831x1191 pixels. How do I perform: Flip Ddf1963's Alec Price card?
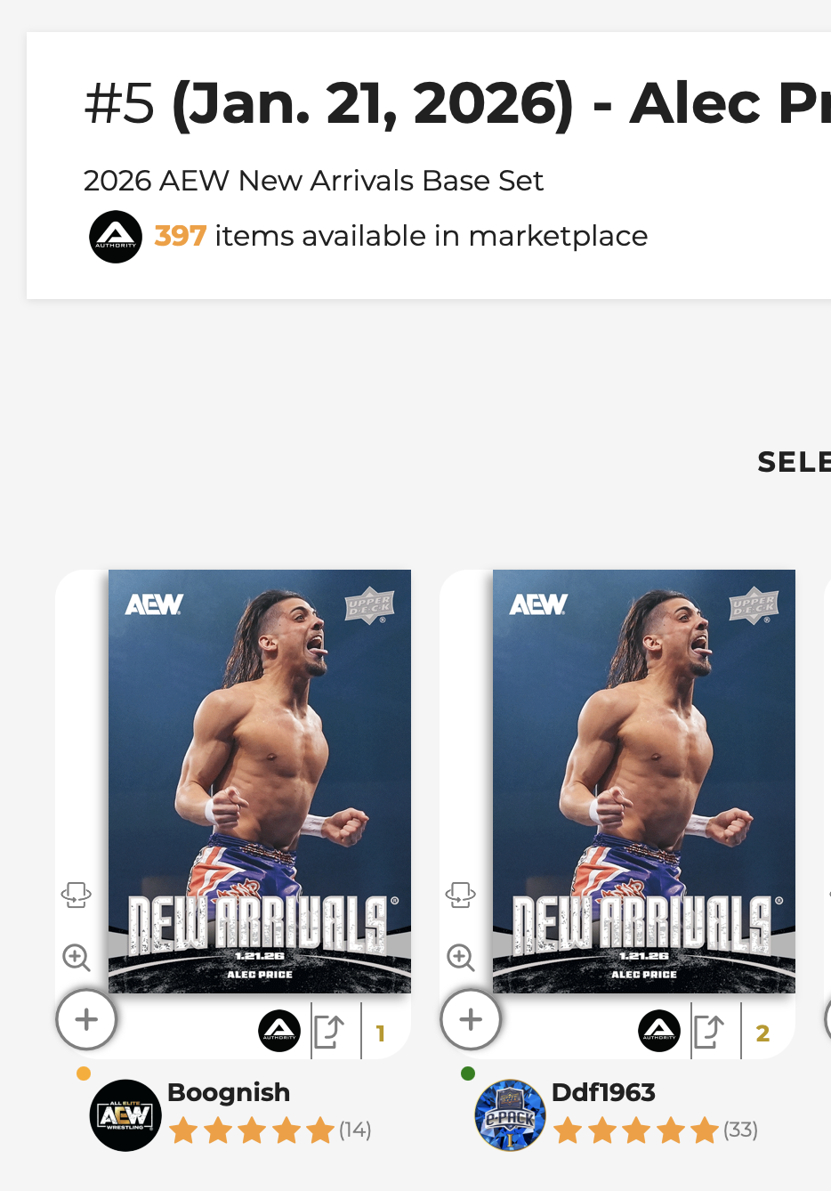[461, 894]
